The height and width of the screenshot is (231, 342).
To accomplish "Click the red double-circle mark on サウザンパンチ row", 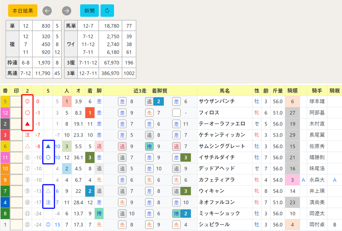I will (x=27, y=101).
